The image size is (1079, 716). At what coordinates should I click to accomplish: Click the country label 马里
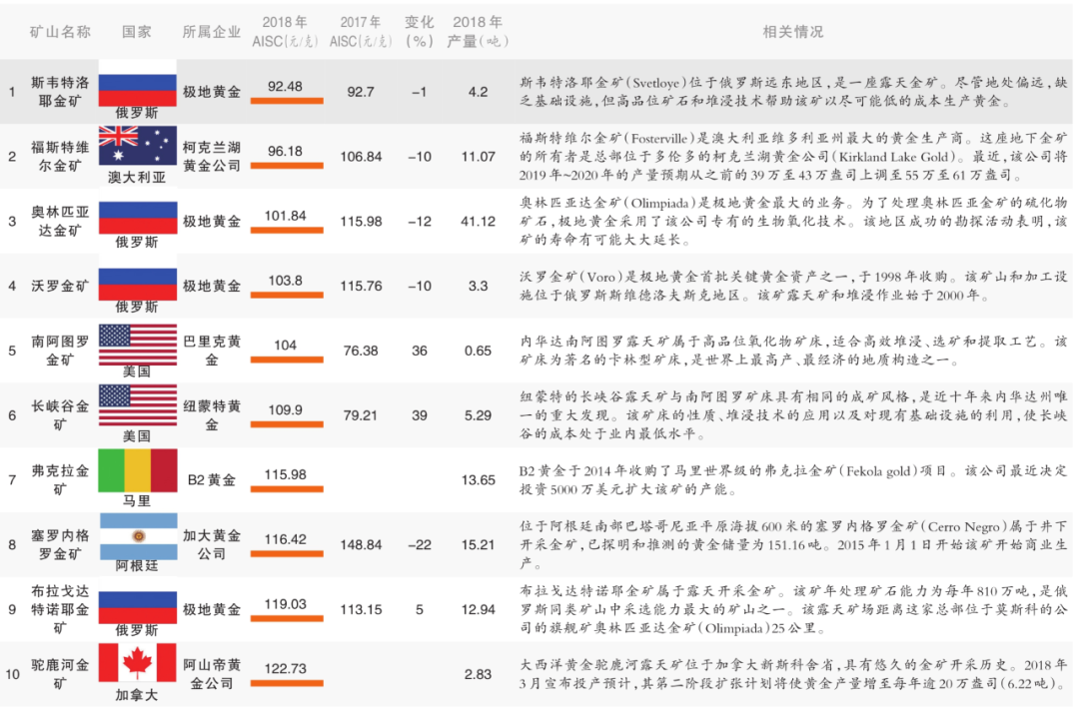[x=137, y=500]
